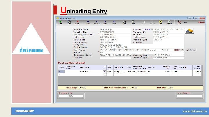The image size is (209, 117).
Task: Click the Add toolbar icon
Action: tap(60, 23)
